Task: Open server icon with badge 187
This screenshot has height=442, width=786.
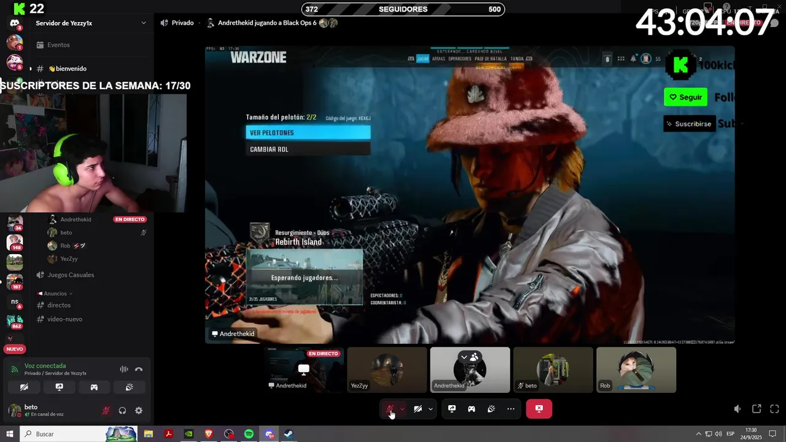Action: tap(15, 282)
